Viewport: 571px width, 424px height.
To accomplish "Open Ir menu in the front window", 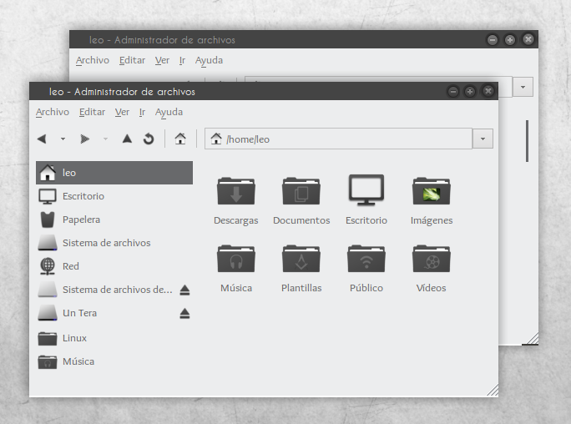I will click(142, 112).
